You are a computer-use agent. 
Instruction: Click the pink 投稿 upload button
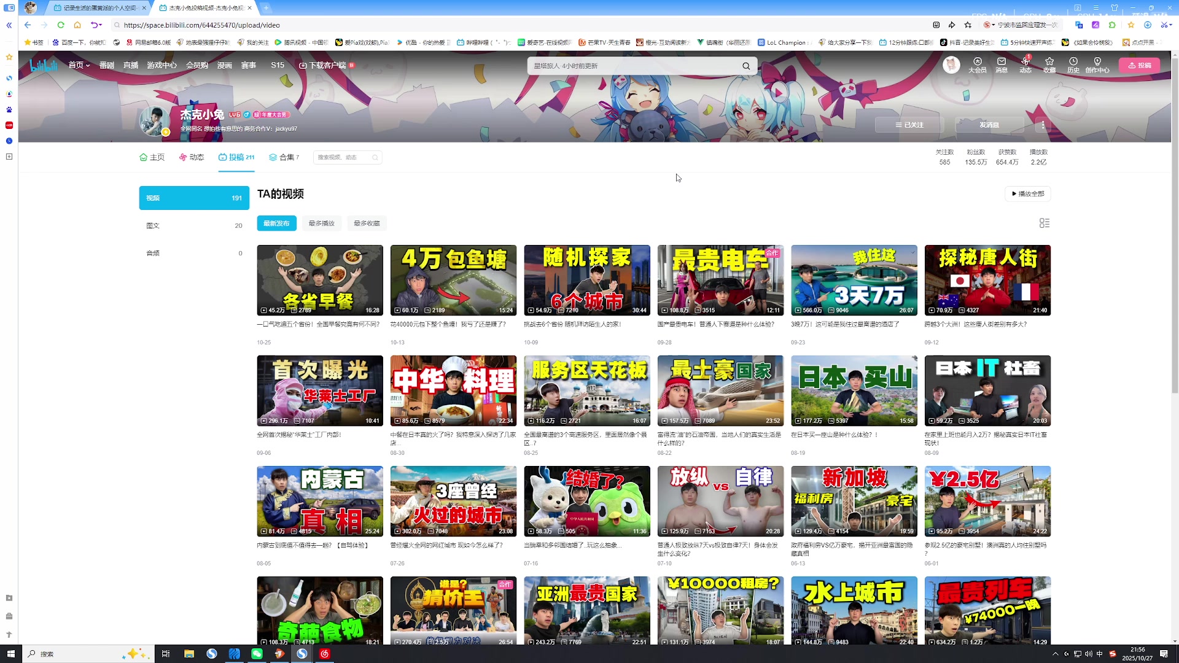[x=1139, y=65]
